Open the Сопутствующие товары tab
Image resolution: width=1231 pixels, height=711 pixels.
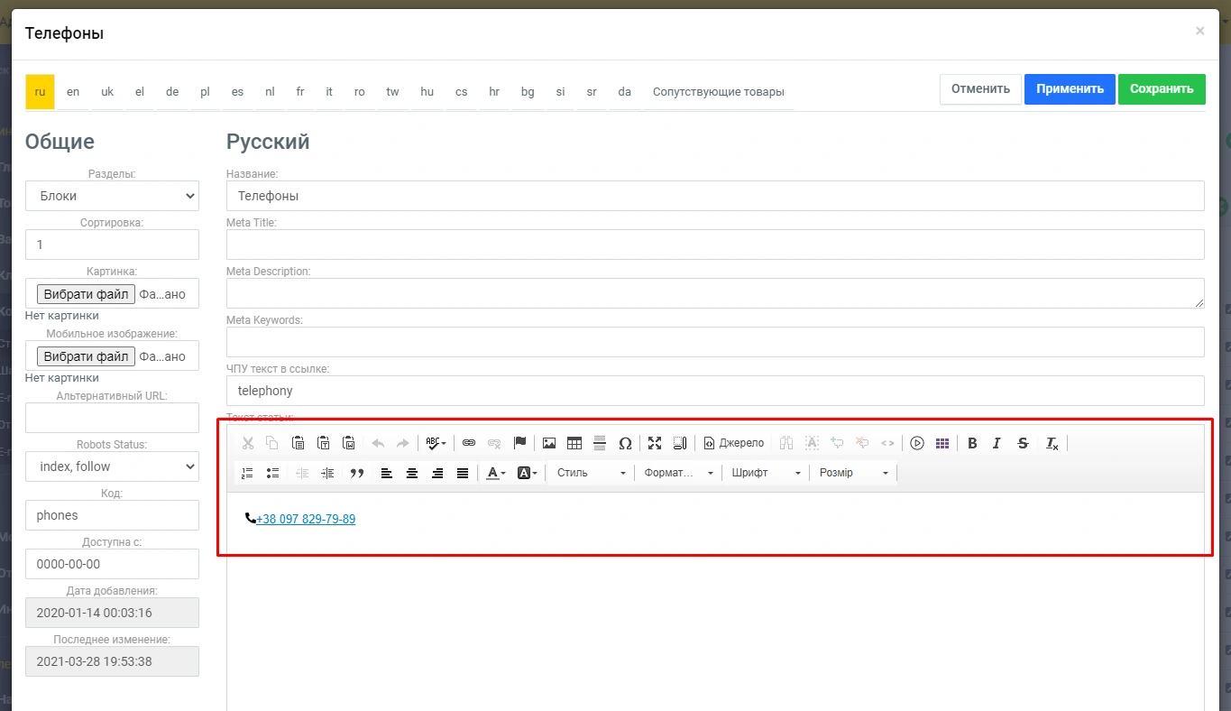pyautogui.click(x=718, y=92)
